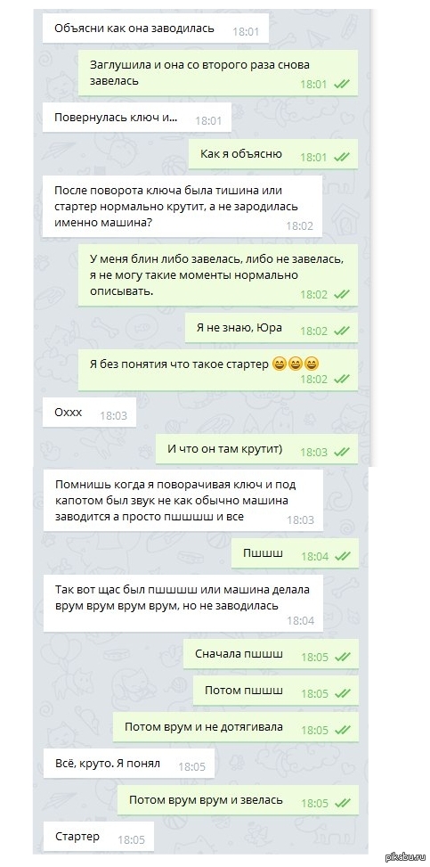Click the checkmarks on 'Потом врум врум и звелась'

[344, 803]
